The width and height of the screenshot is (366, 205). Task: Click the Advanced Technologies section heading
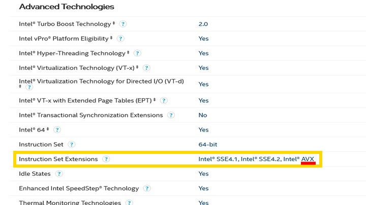pos(67,7)
